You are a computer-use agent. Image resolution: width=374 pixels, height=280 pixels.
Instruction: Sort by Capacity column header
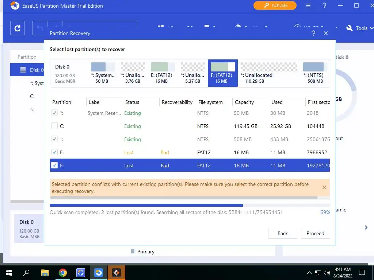[x=251, y=102]
